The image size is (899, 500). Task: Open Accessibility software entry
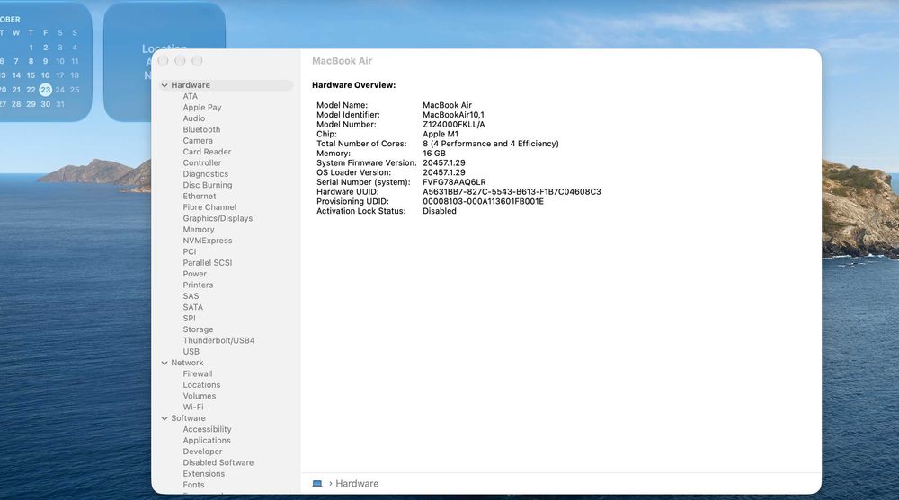tap(207, 430)
